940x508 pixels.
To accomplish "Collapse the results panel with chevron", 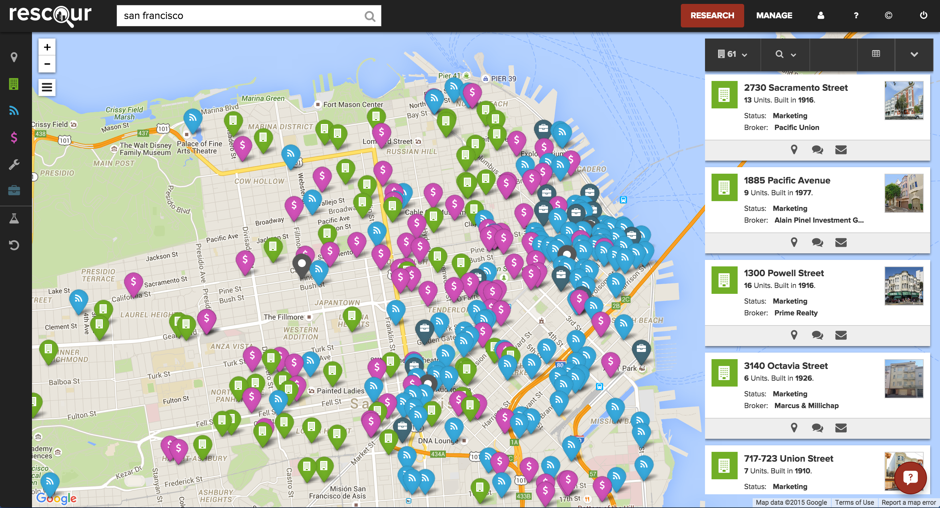I will (914, 55).
